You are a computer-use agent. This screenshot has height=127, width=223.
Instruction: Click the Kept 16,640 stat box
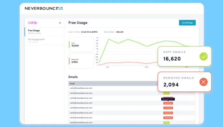tap(81, 44)
